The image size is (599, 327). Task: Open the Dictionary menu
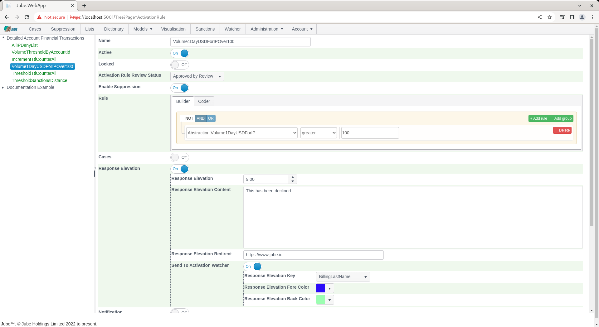[x=114, y=29]
